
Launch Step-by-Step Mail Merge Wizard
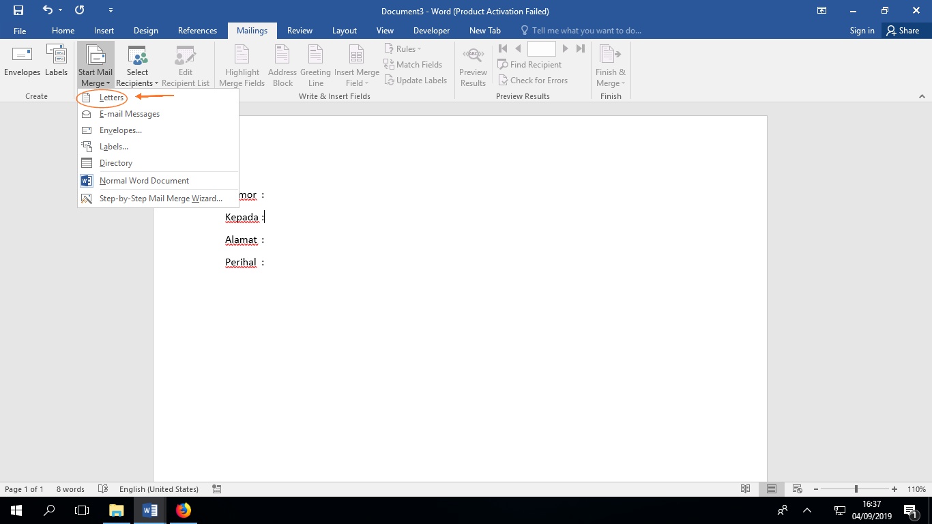160,199
